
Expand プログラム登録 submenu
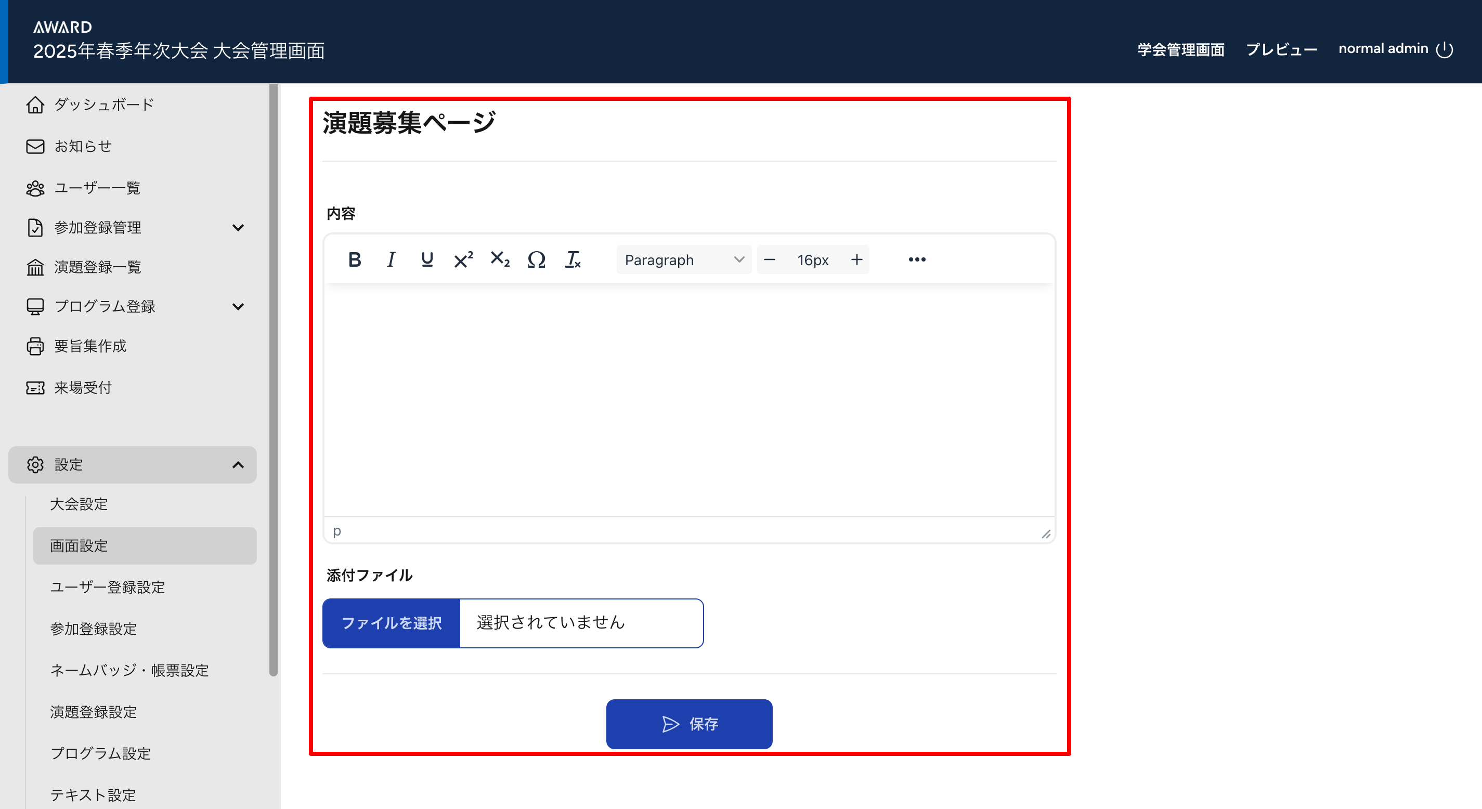click(x=238, y=307)
